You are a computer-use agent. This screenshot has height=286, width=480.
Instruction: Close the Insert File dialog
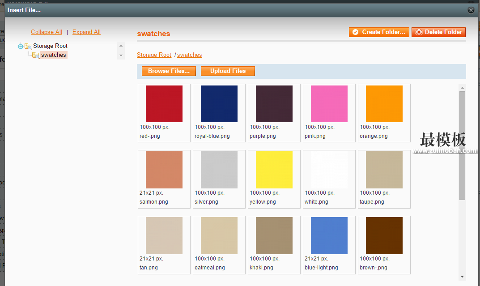tap(471, 10)
